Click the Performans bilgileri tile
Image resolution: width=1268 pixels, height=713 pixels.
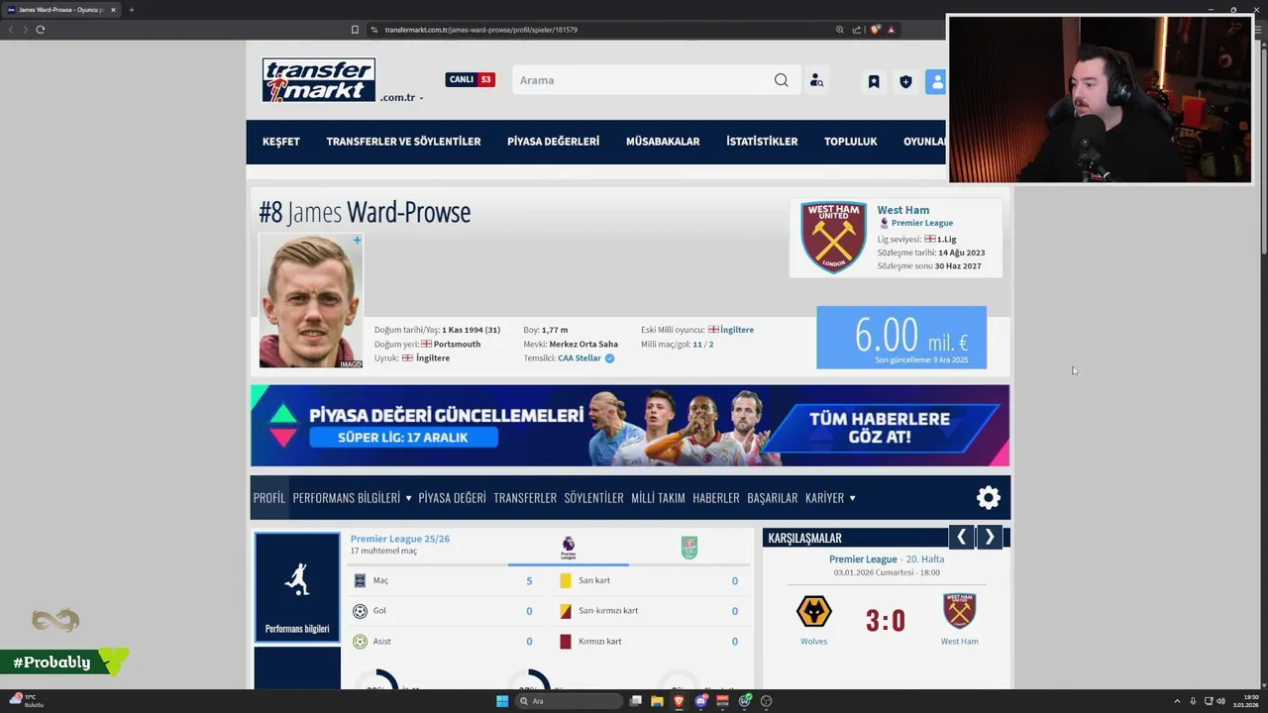[297, 587]
